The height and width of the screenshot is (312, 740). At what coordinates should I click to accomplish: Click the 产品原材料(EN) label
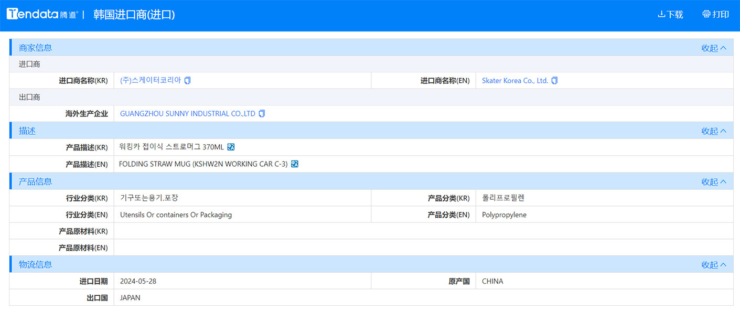coord(83,248)
